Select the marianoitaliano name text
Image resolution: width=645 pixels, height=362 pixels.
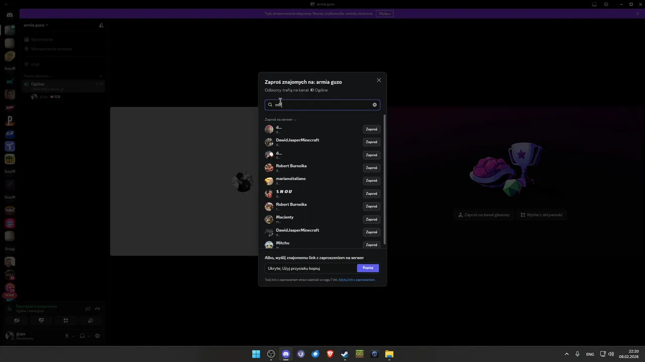pos(291,178)
